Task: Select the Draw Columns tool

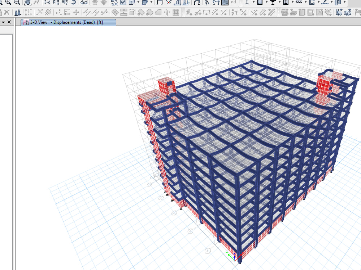Action: (247, 3)
